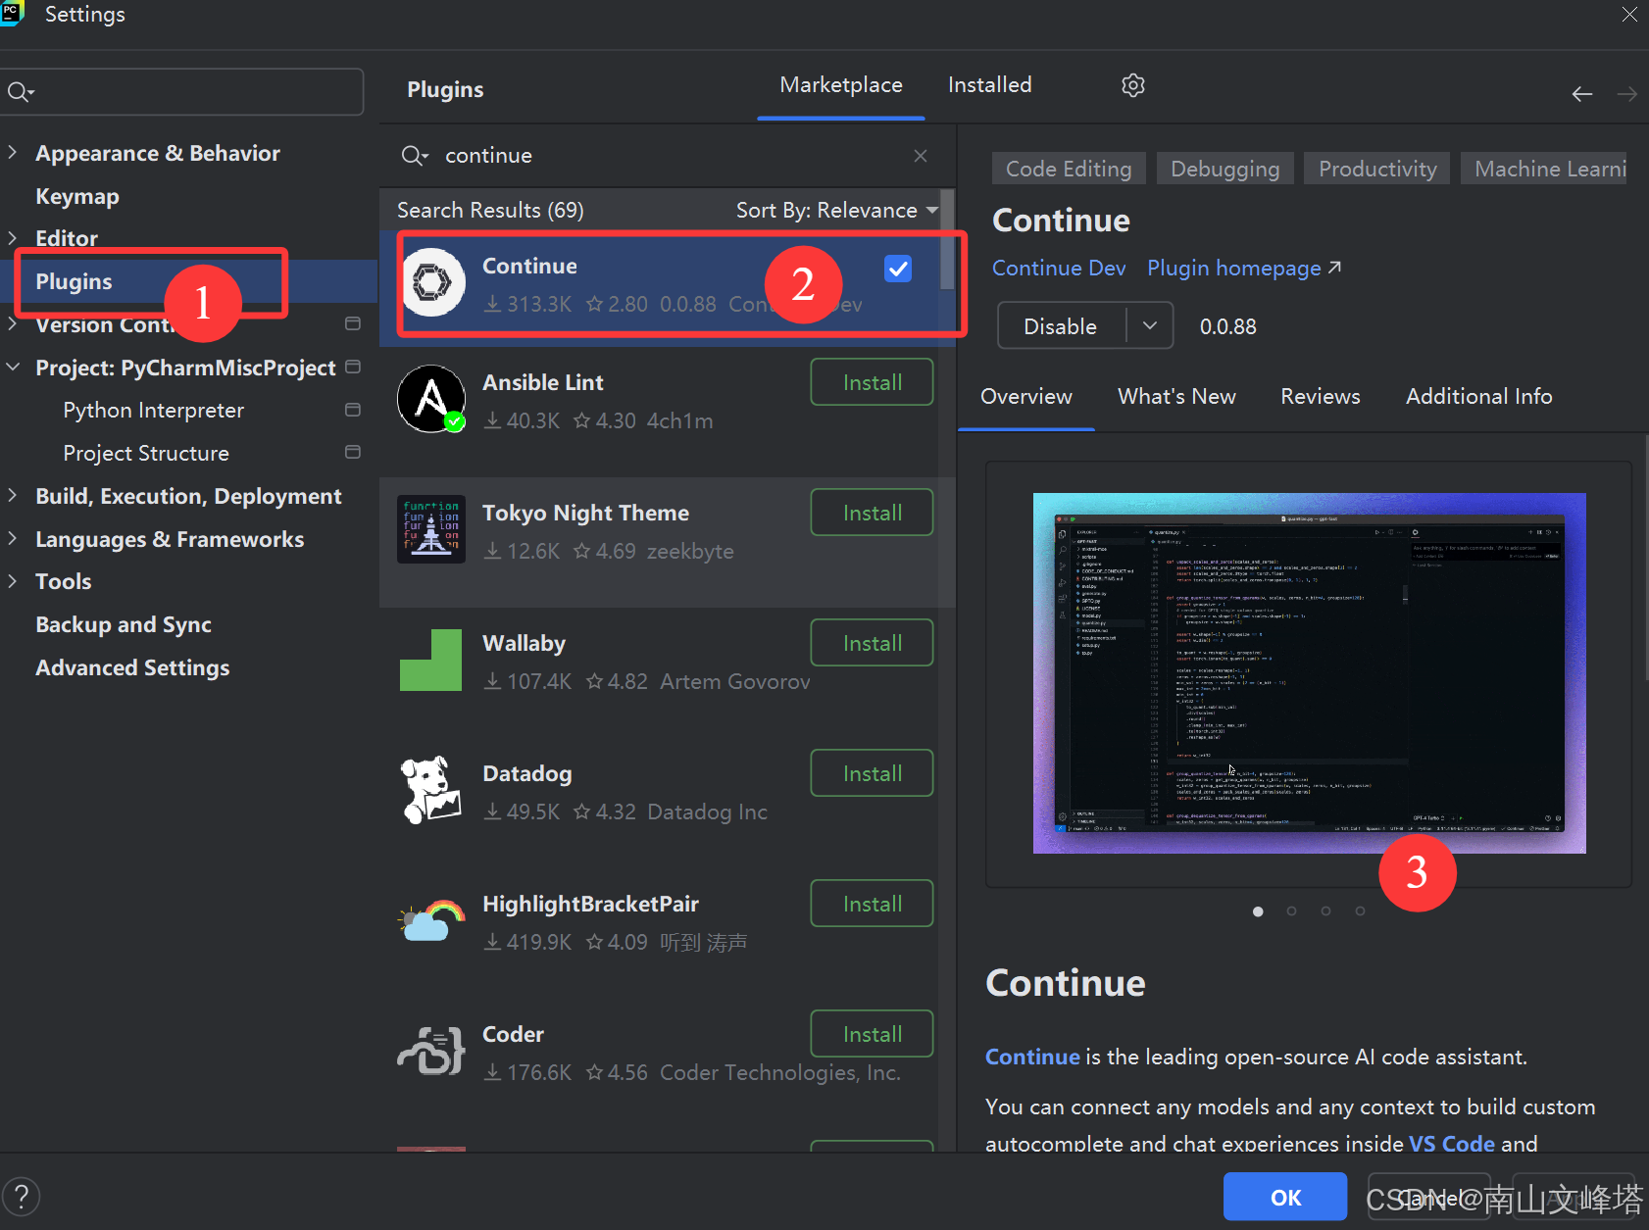Clear the plugin search with X icon

[x=921, y=156]
